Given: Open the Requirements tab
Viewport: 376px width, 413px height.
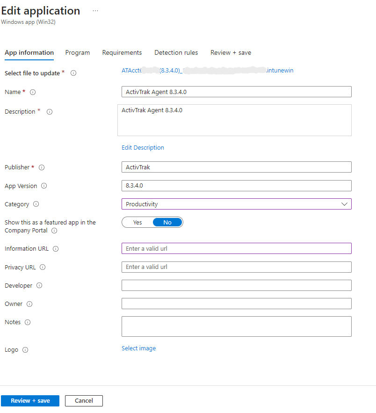Looking at the screenshot, I should (122, 53).
